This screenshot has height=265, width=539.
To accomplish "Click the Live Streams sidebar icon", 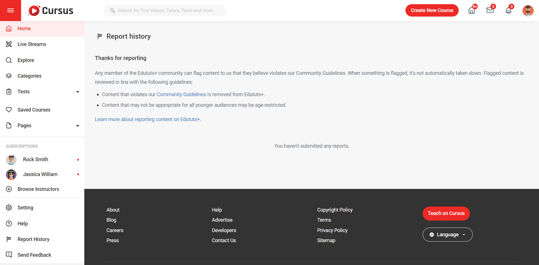I will point(9,44).
